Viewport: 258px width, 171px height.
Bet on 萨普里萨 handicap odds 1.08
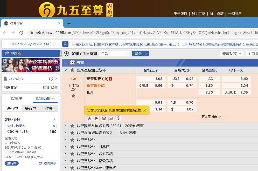point(151,79)
